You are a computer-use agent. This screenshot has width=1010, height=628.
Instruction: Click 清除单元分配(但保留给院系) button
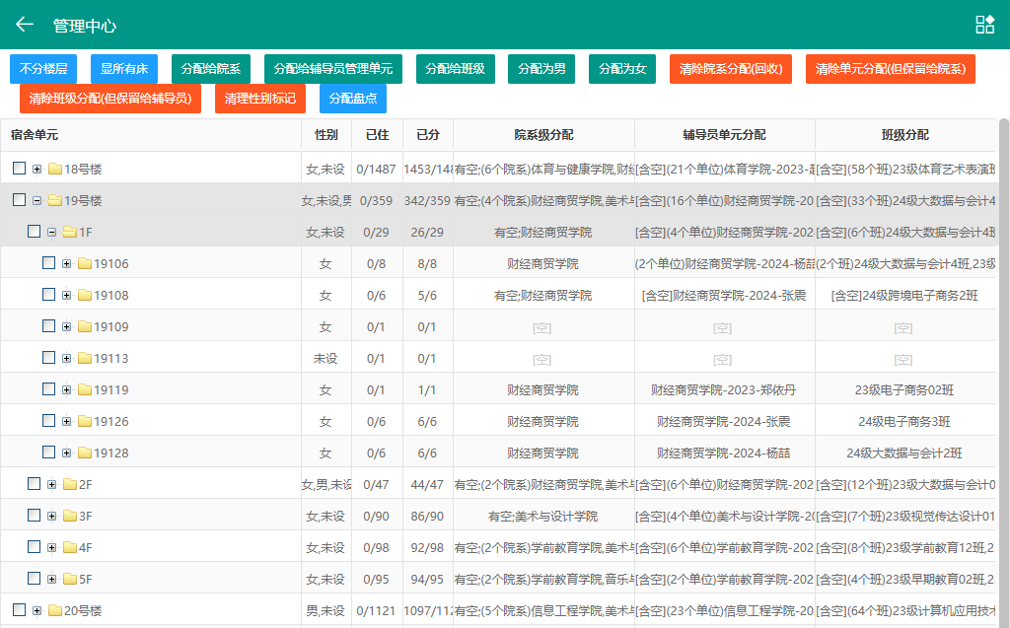click(x=891, y=69)
